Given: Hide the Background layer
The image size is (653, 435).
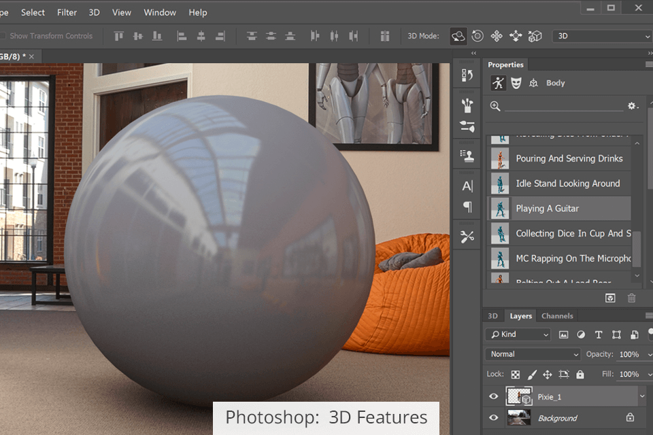Looking at the screenshot, I should coord(494,417).
